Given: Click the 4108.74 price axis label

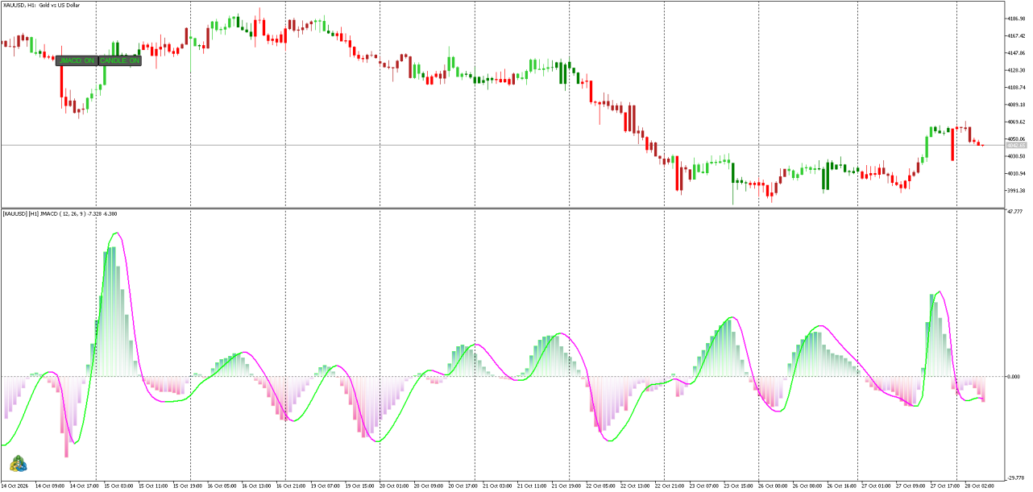Looking at the screenshot, I should click(x=1015, y=88).
